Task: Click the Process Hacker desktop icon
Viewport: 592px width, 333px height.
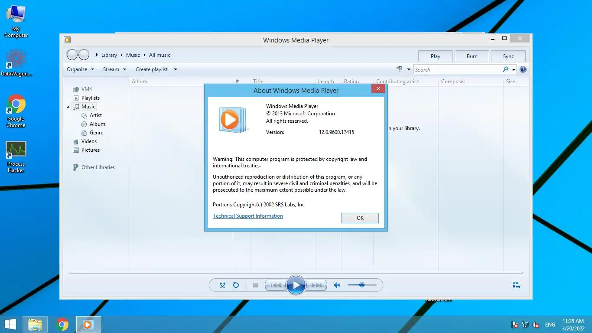Action: 16,157
